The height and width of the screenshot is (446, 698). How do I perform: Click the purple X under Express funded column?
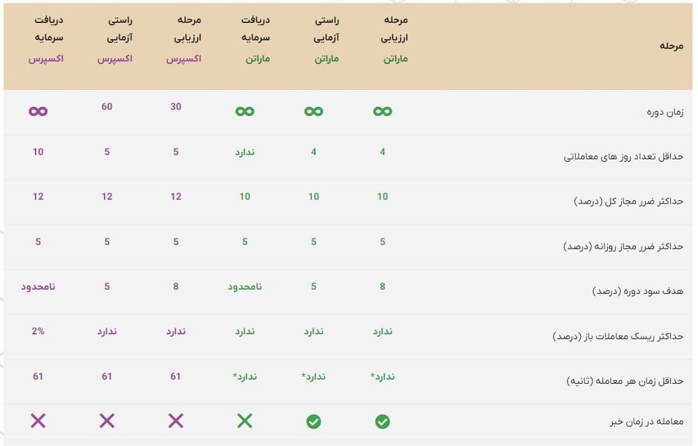pos(38,420)
